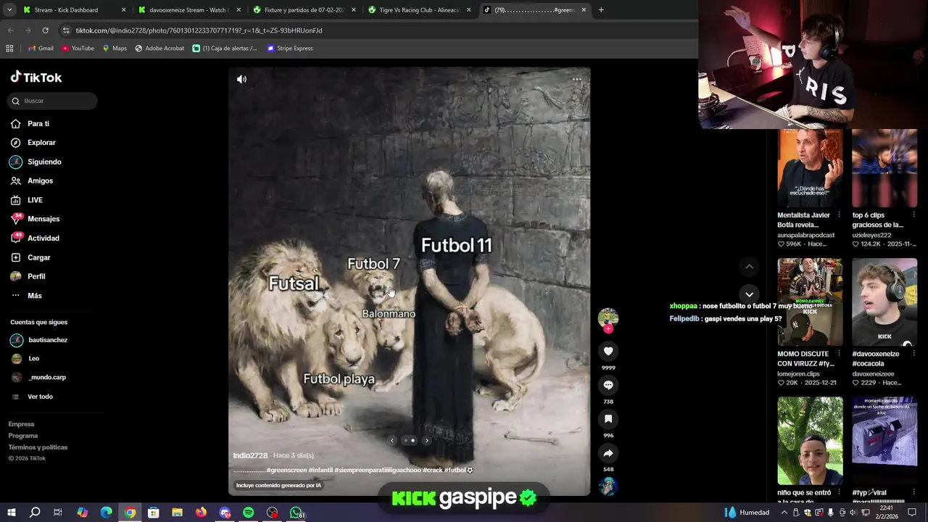Show the previous photo in the slideshow

pyautogui.click(x=392, y=440)
